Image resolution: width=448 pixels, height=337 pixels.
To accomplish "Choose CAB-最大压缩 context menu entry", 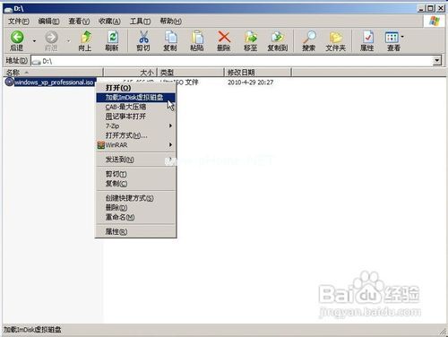I will 136,107.
